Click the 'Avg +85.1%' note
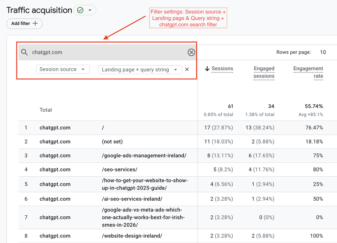Viewport: 337px width, 243px height. coord(311,115)
